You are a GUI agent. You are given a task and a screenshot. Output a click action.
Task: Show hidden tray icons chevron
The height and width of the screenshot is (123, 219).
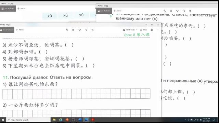click(185, 120)
